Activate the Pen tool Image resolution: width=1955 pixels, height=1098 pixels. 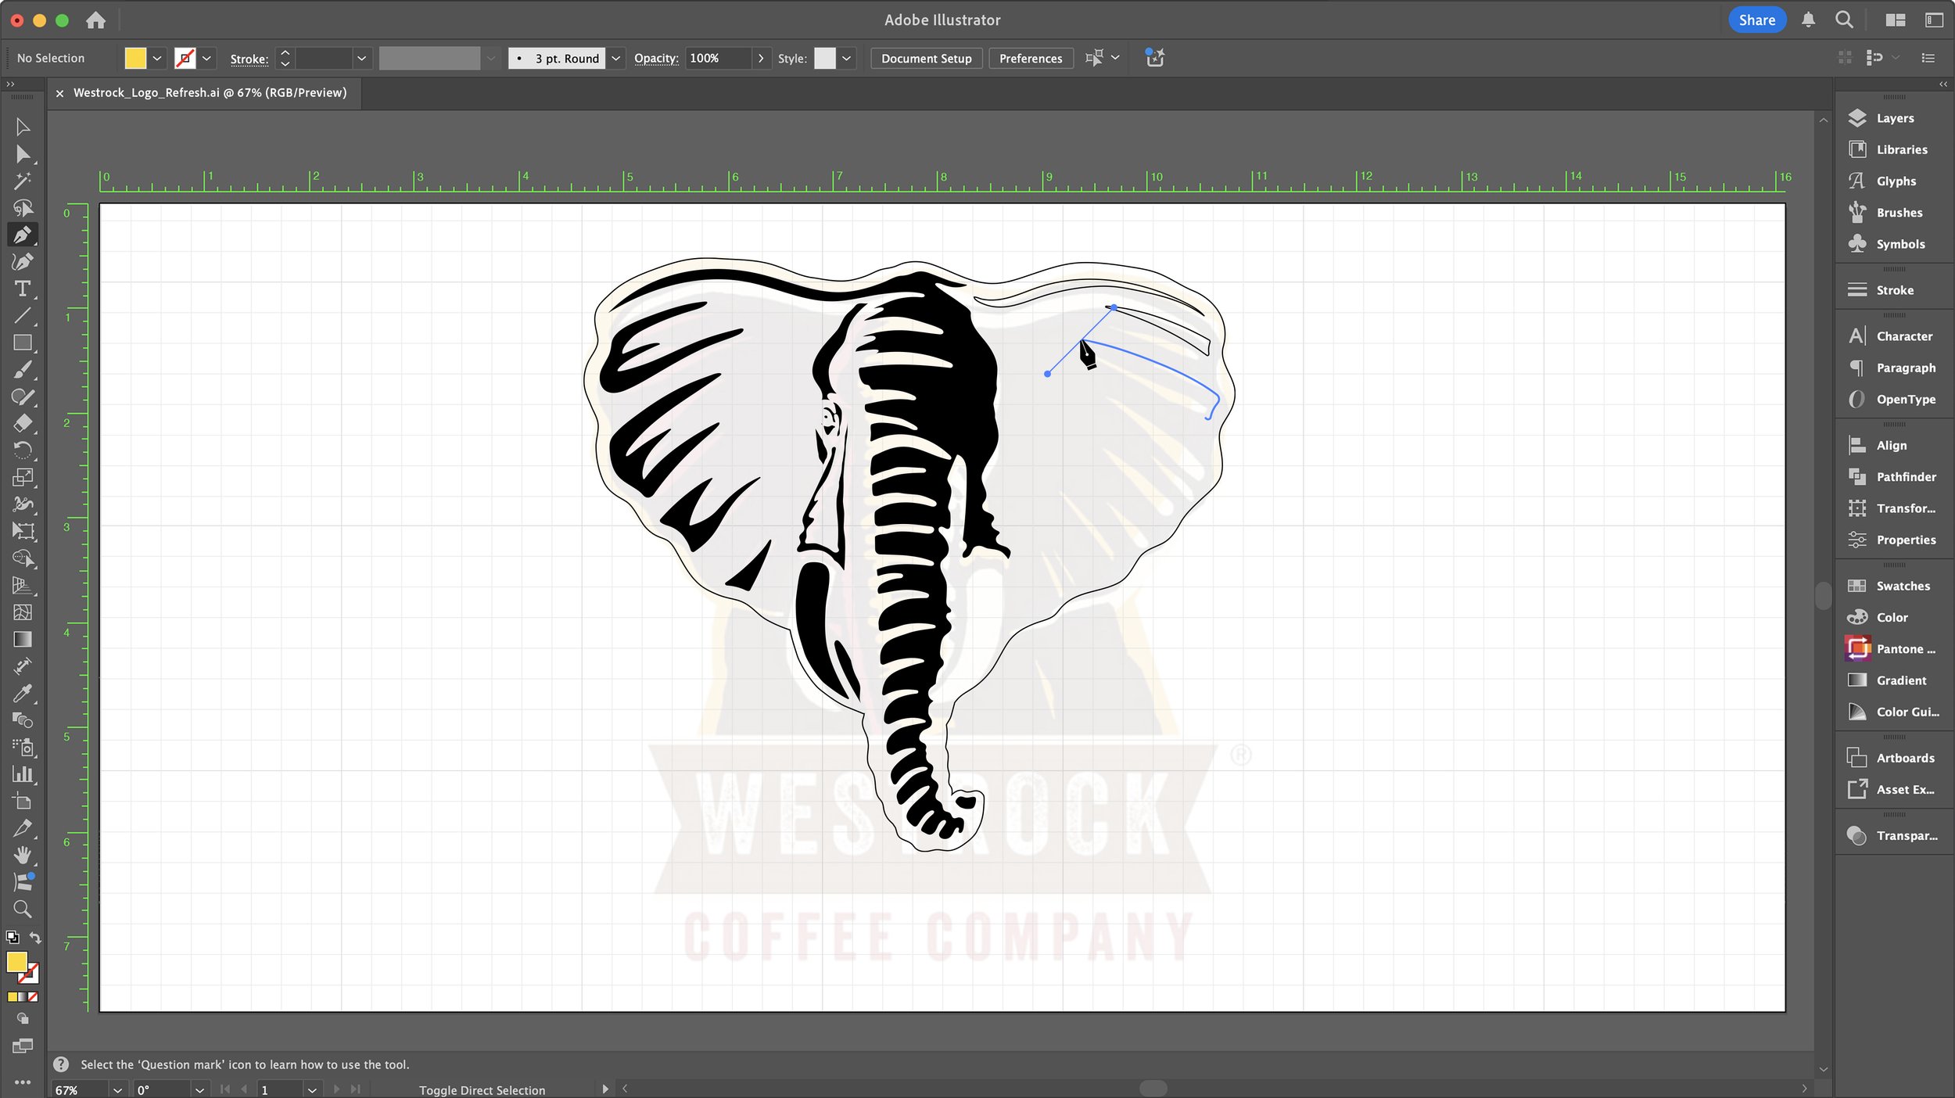click(x=23, y=235)
